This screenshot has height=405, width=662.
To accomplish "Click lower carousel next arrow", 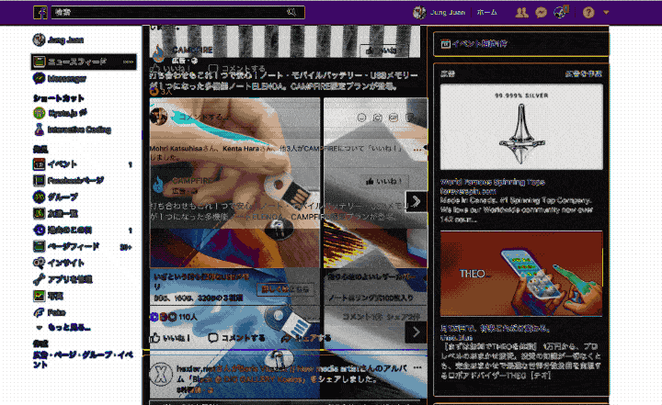I will [416, 332].
